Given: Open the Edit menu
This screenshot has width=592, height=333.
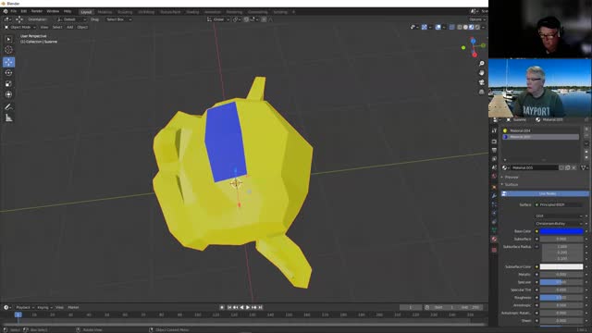Looking at the screenshot, I should (24, 12).
